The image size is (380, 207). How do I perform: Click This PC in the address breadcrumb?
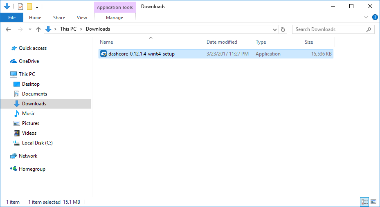click(68, 29)
